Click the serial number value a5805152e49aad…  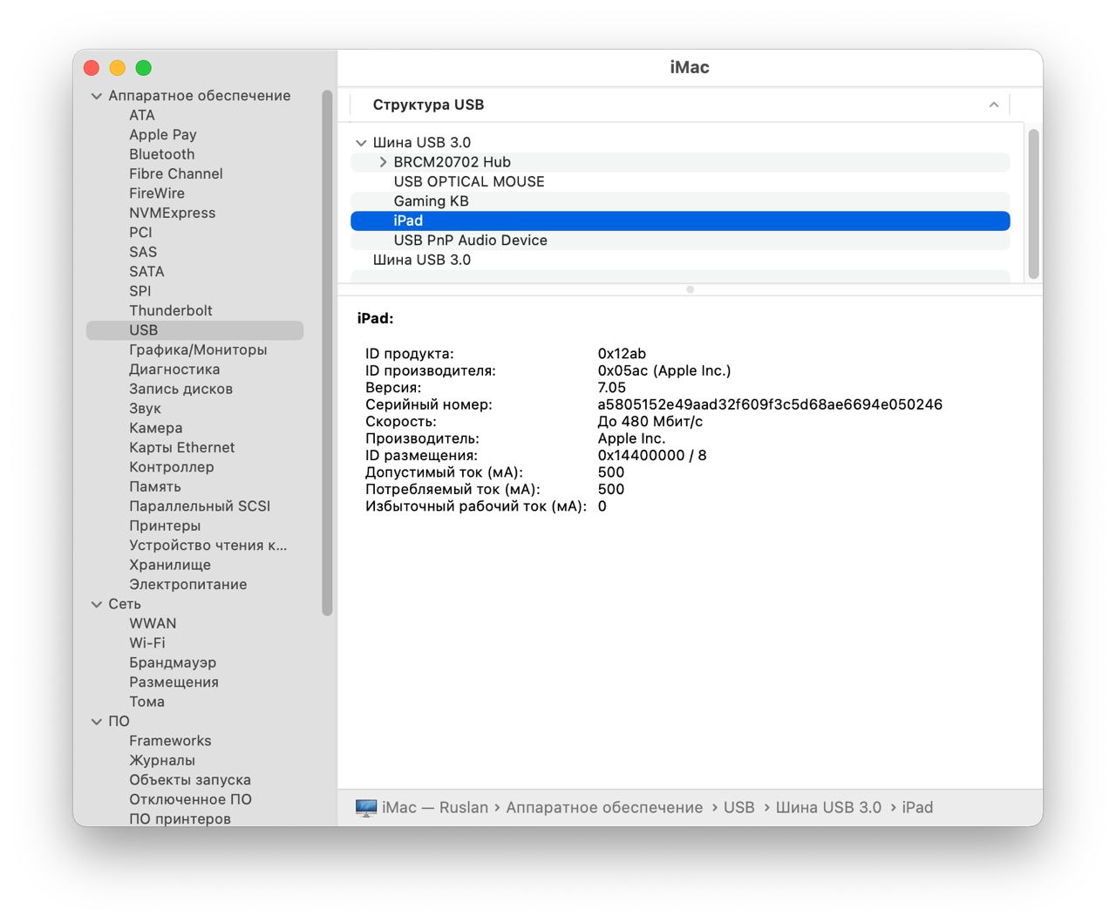pyautogui.click(x=770, y=404)
